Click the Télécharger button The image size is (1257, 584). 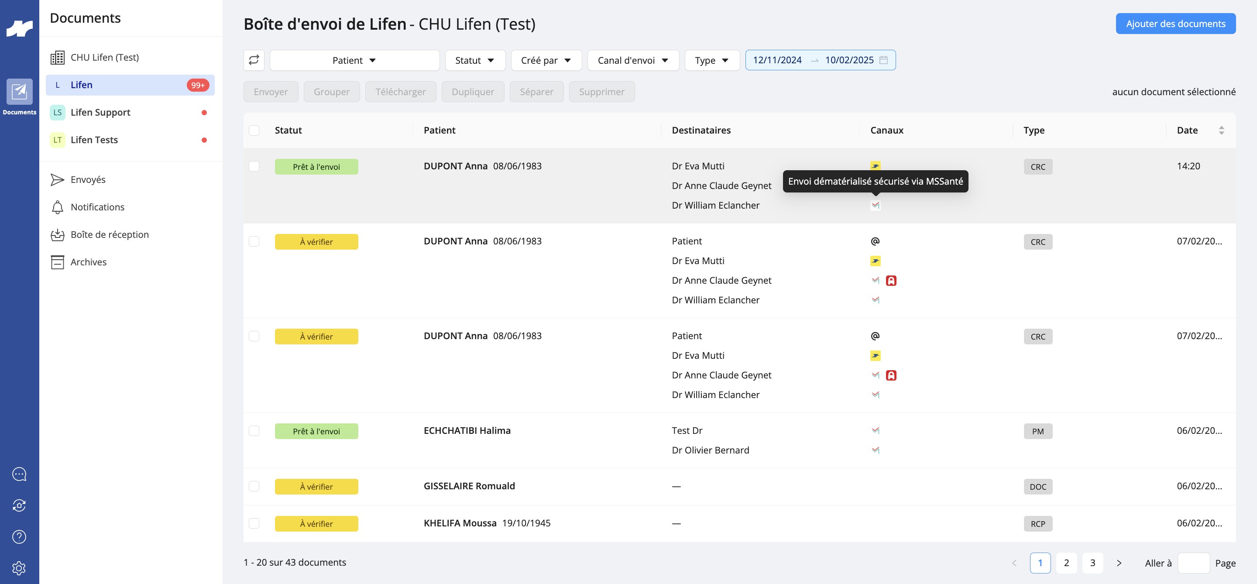pyautogui.click(x=401, y=92)
